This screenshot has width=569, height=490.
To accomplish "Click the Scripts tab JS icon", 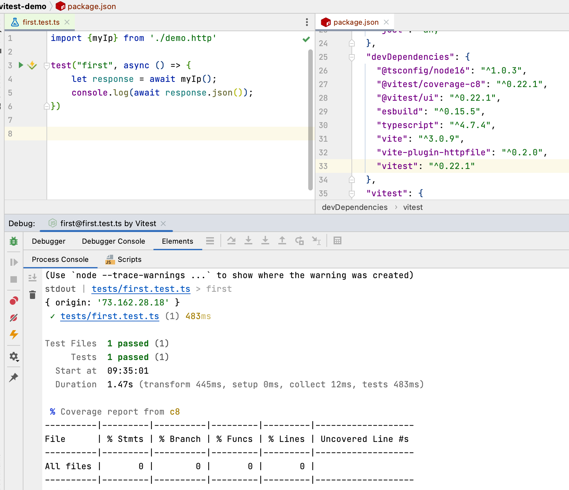I will (110, 259).
